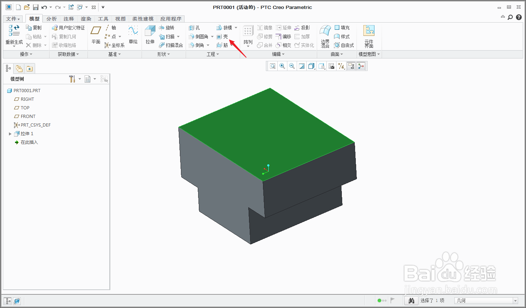Click Refit in the graphics toolbar
This screenshot has width=526, height=308.
tap(273, 66)
